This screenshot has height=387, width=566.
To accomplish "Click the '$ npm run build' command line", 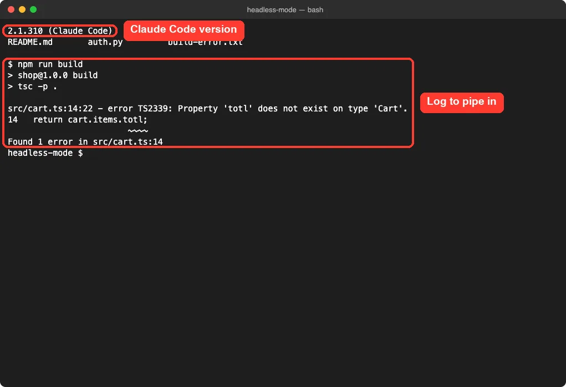I will (x=45, y=64).
